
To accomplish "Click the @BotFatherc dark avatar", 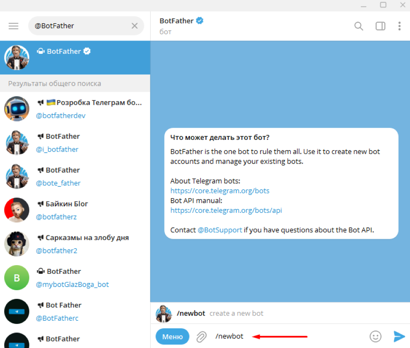I will pos(17,311).
